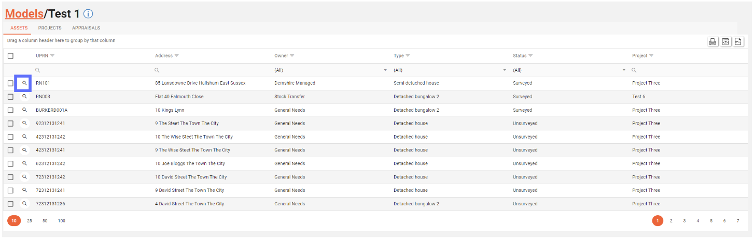The image size is (755, 241).
Task: Click the code window icon in the toolbar
Action: point(726,42)
